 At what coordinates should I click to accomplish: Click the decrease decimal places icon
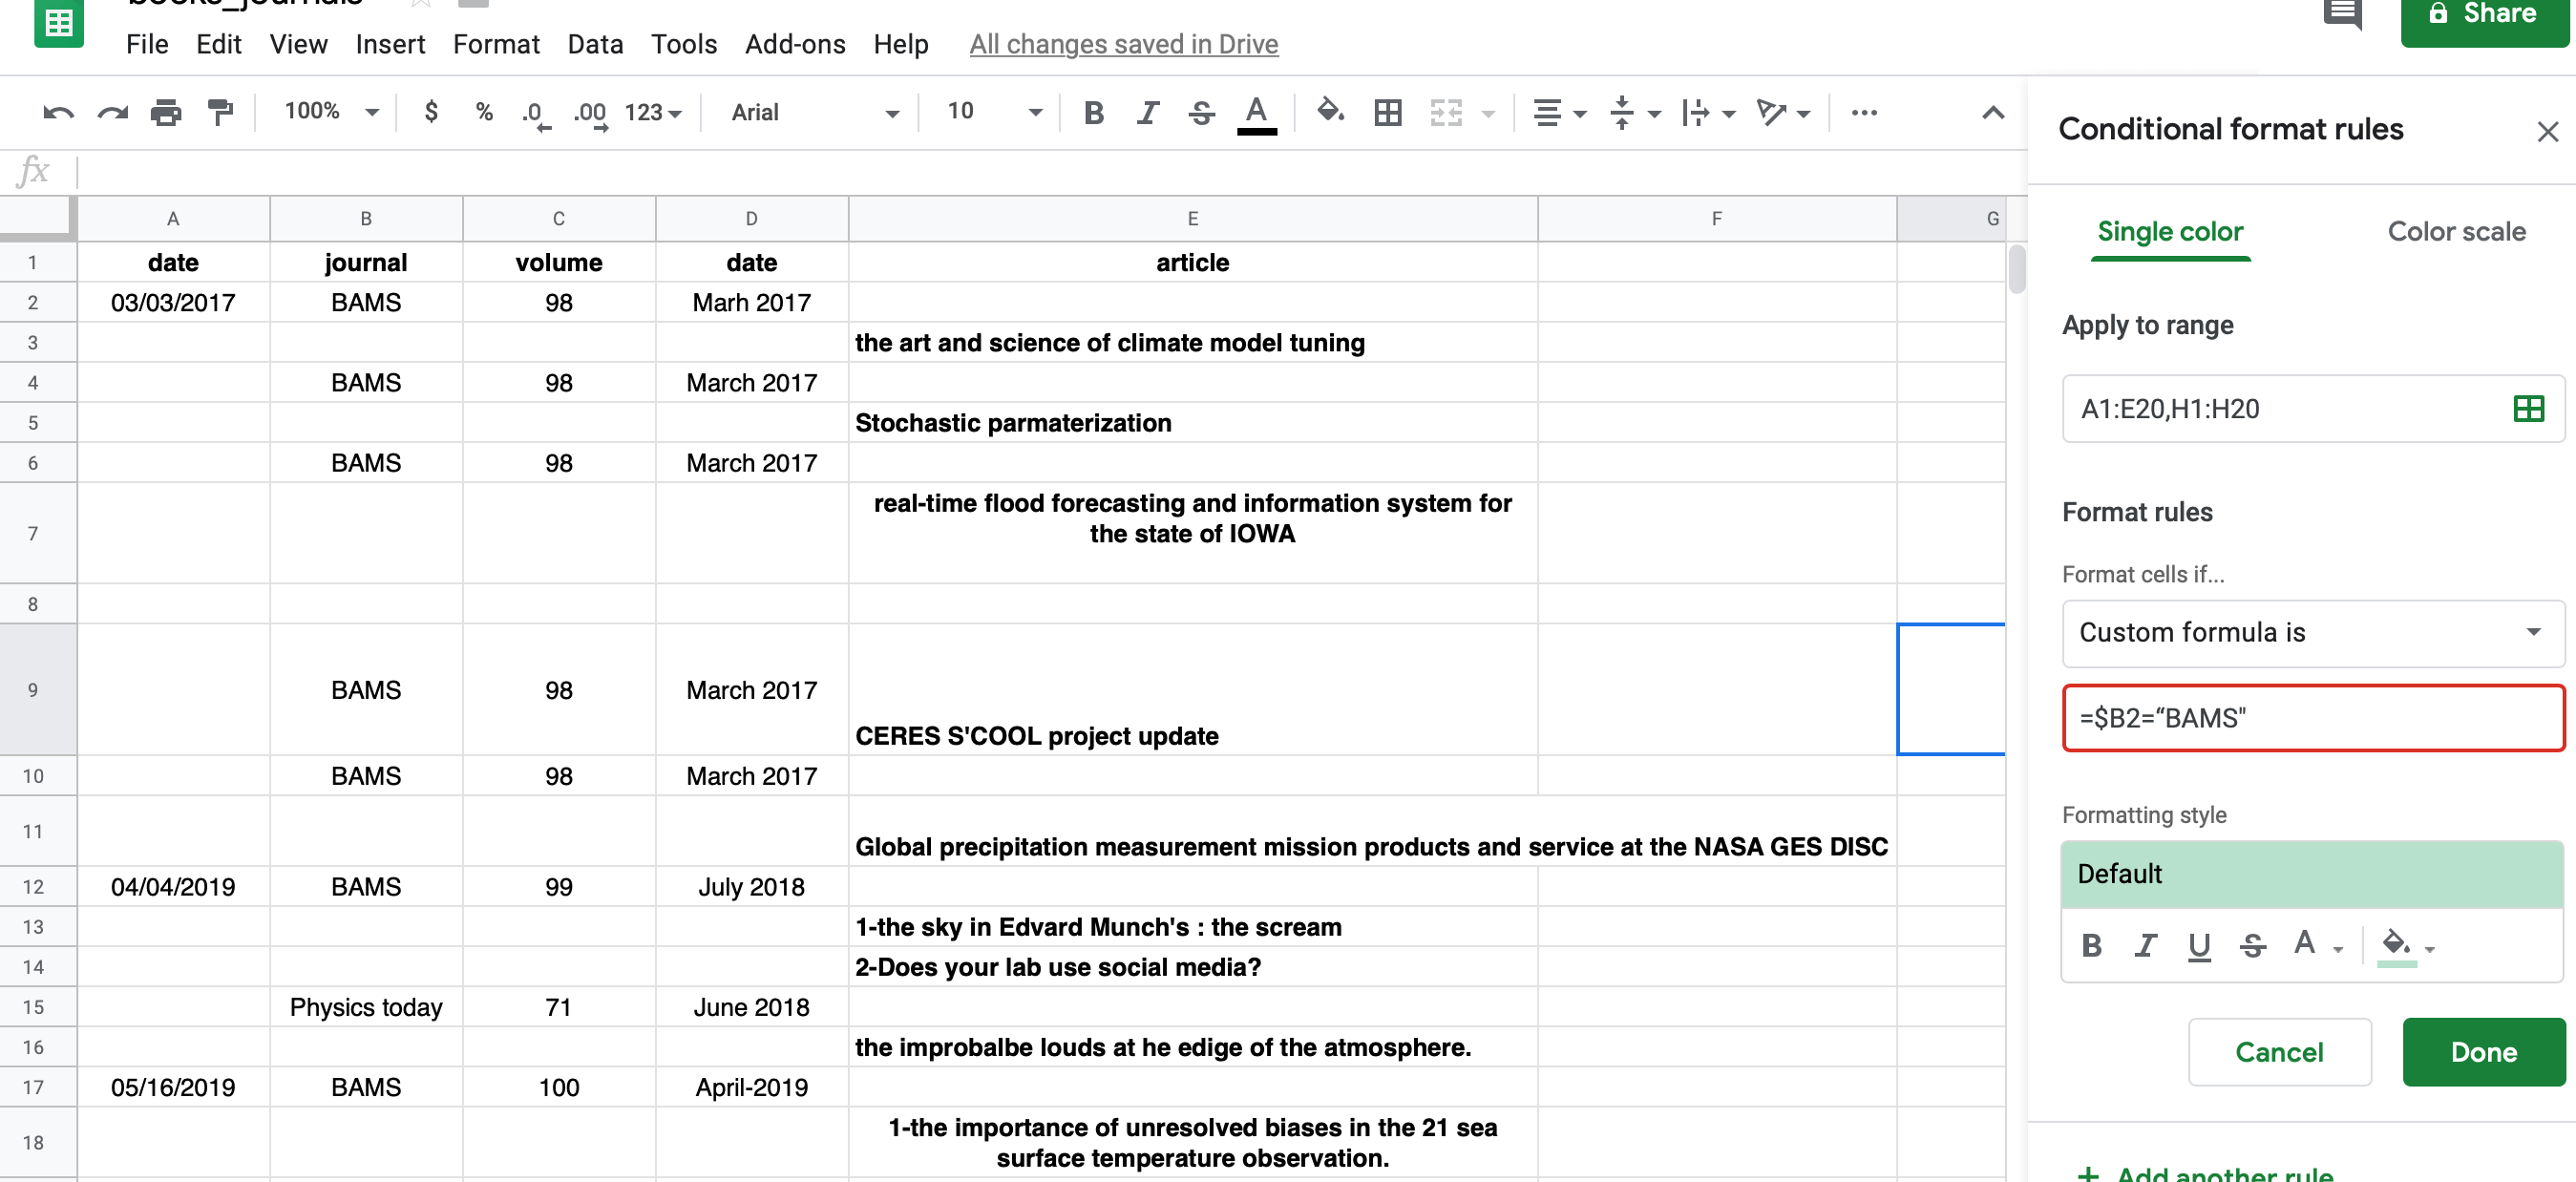click(x=535, y=112)
